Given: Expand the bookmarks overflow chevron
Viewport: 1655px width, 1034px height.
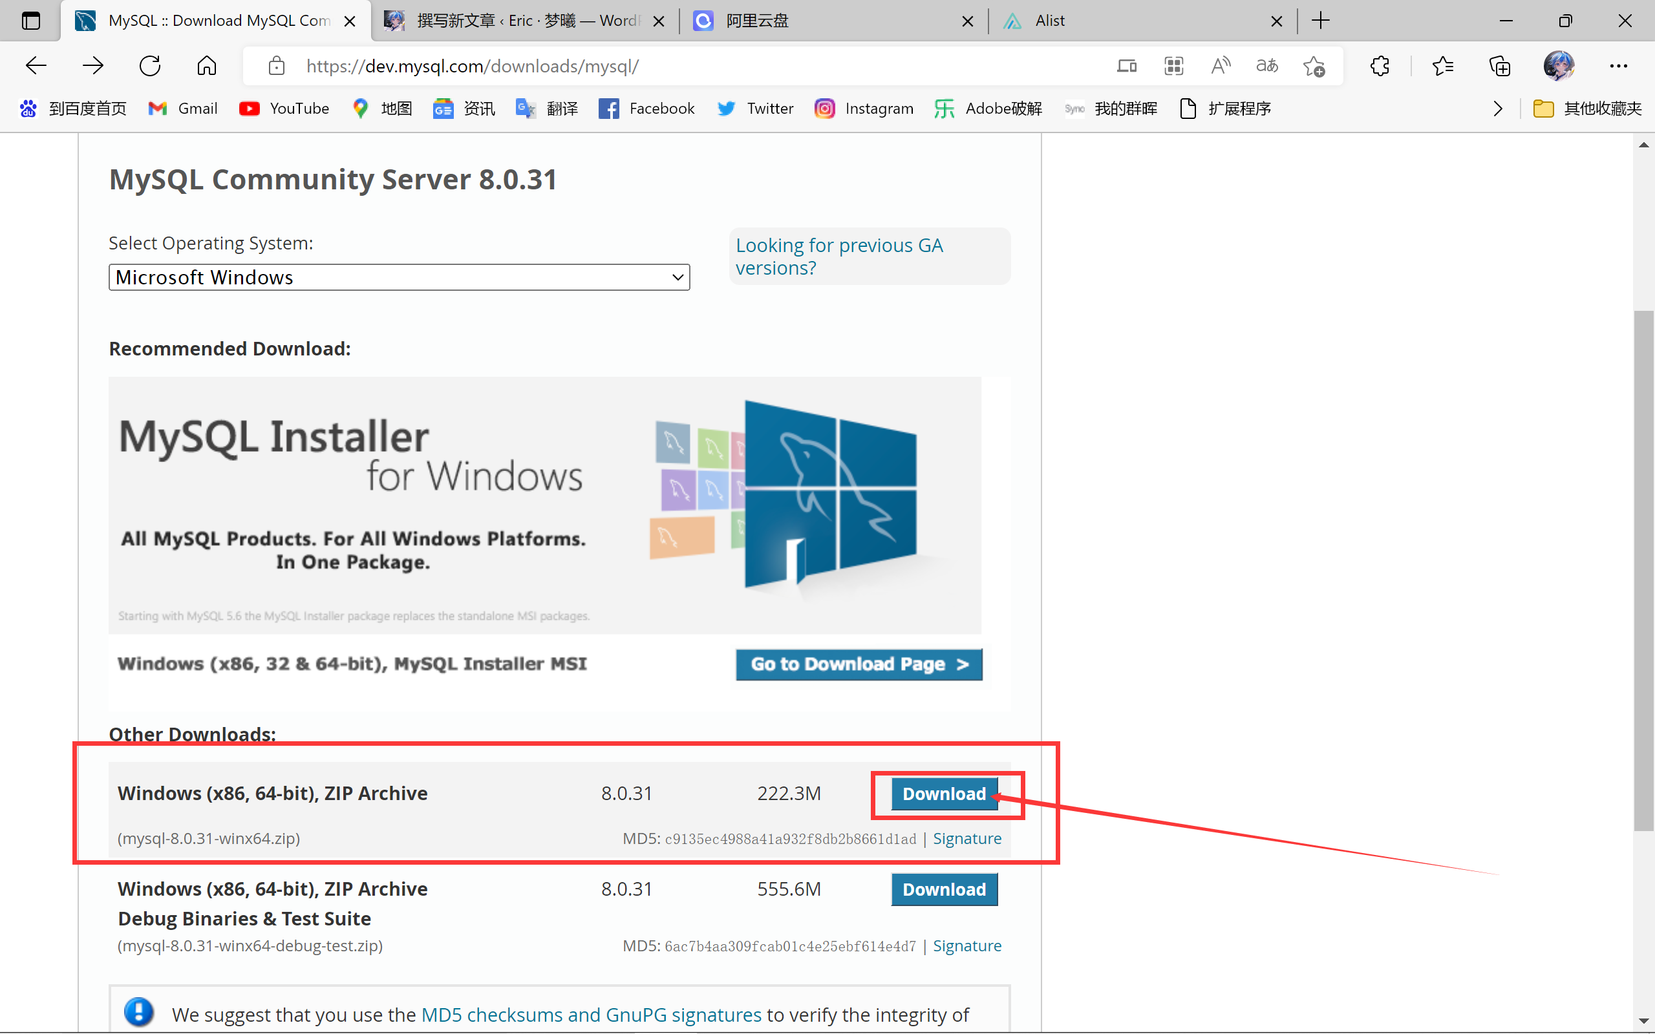Looking at the screenshot, I should pyautogui.click(x=1498, y=109).
